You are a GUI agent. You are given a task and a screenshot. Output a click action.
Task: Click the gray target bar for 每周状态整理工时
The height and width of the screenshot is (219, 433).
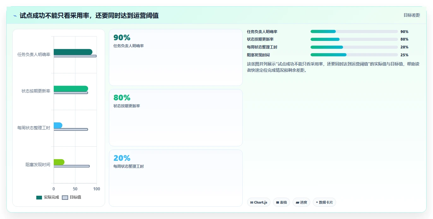tap(71, 129)
